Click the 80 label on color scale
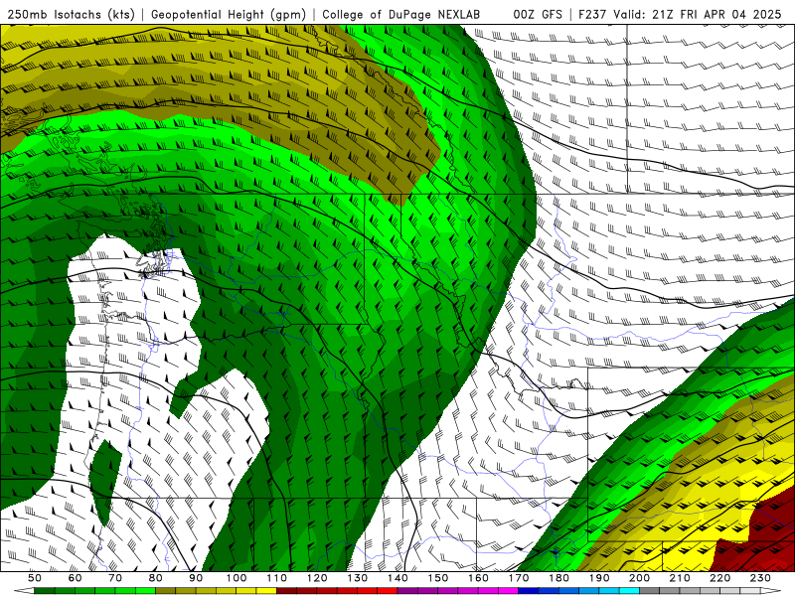Screen dimensions: 795x596 pos(156,578)
